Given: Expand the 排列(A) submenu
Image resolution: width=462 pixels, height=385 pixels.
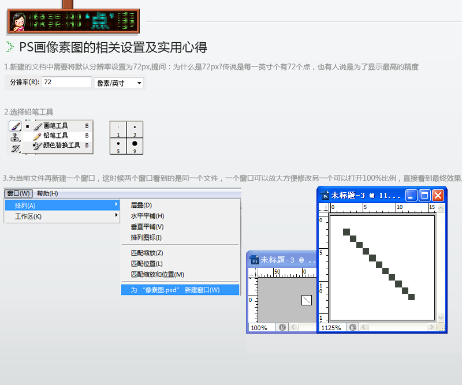Looking at the screenshot, I should 62,205.
